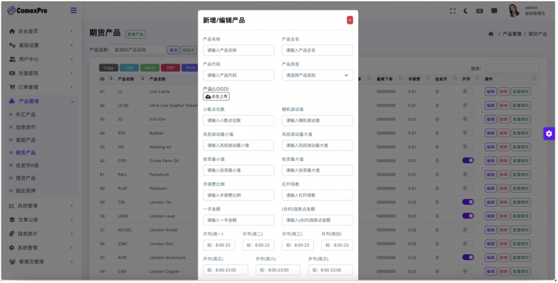The height and width of the screenshot is (283, 558).
Task: Click the green 新增产品 button
Action: (x=135, y=34)
